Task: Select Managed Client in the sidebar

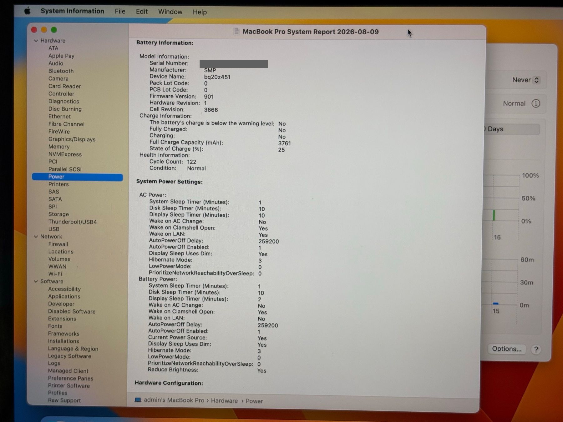Action: tap(68, 371)
